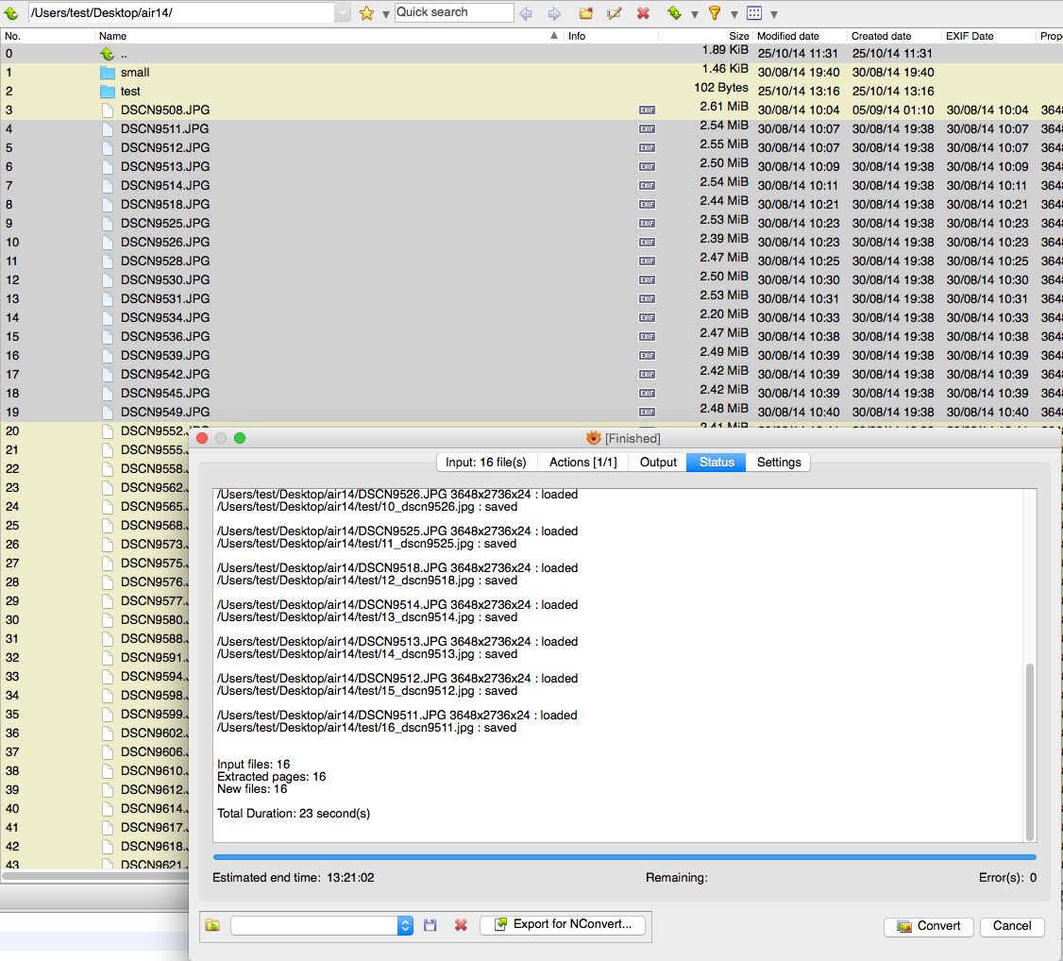Go back with left arrow in toolbar
The width and height of the screenshot is (1063, 961).
[526, 13]
